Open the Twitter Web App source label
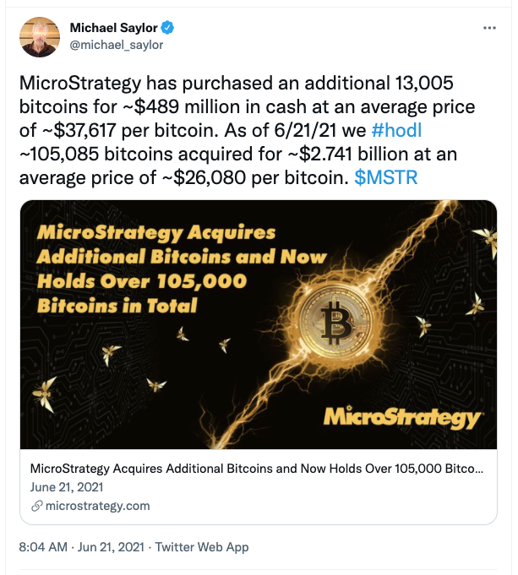This screenshot has height=575, width=518. tap(204, 547)
